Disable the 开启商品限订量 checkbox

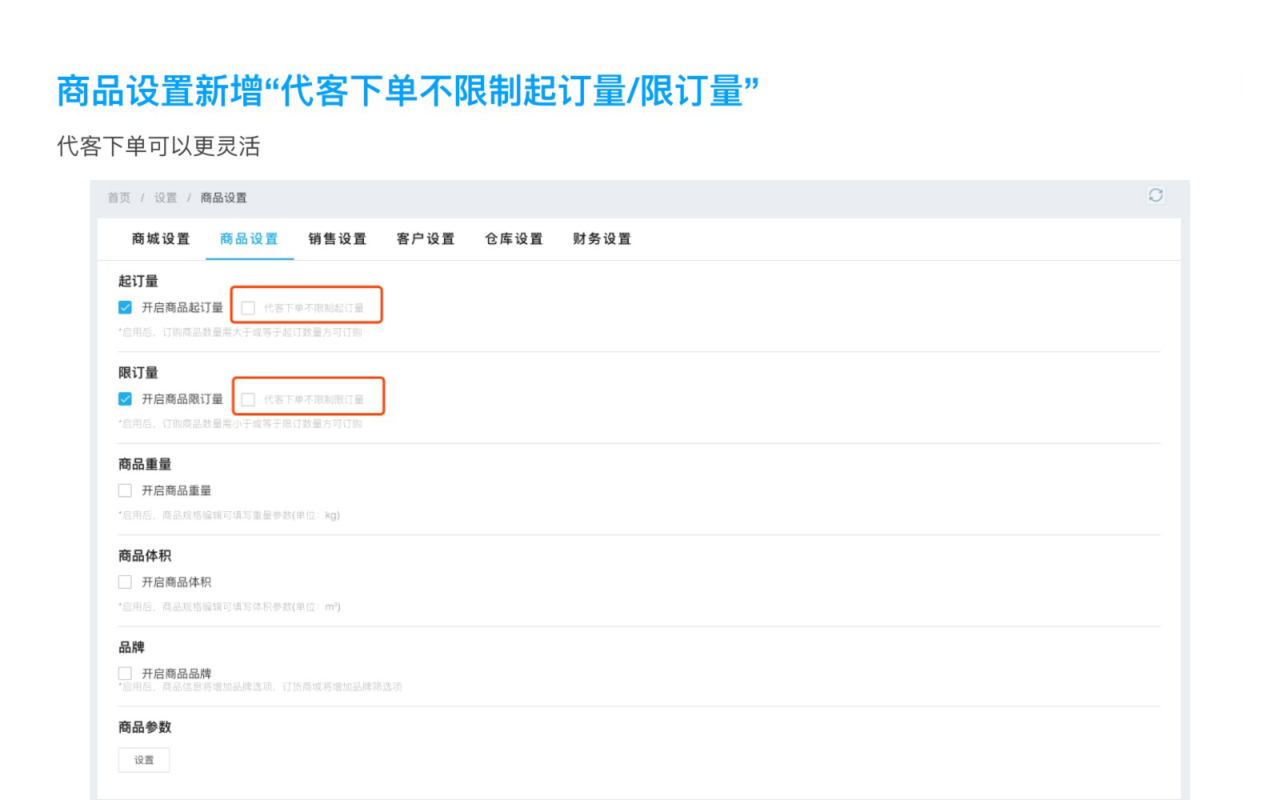click(x=126, y=399)
